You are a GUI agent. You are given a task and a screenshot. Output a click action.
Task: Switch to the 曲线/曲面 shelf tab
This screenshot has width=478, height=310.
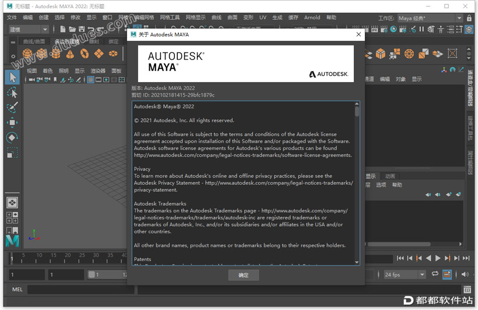coord(34,41)
